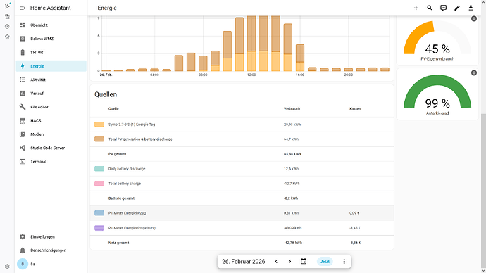Open the Medien library icon
Screen dimensions: 486x273
[x=23, y=134]
